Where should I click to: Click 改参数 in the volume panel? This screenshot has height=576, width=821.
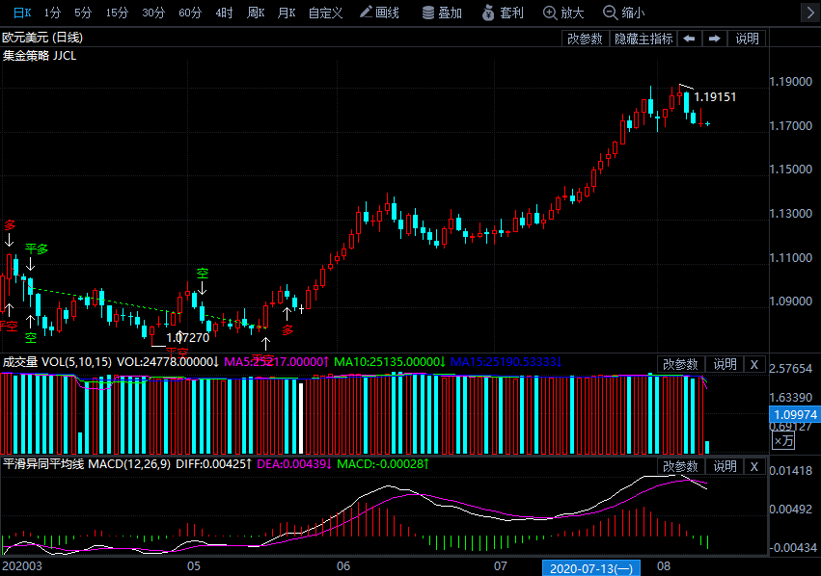(x=680, y=364)
